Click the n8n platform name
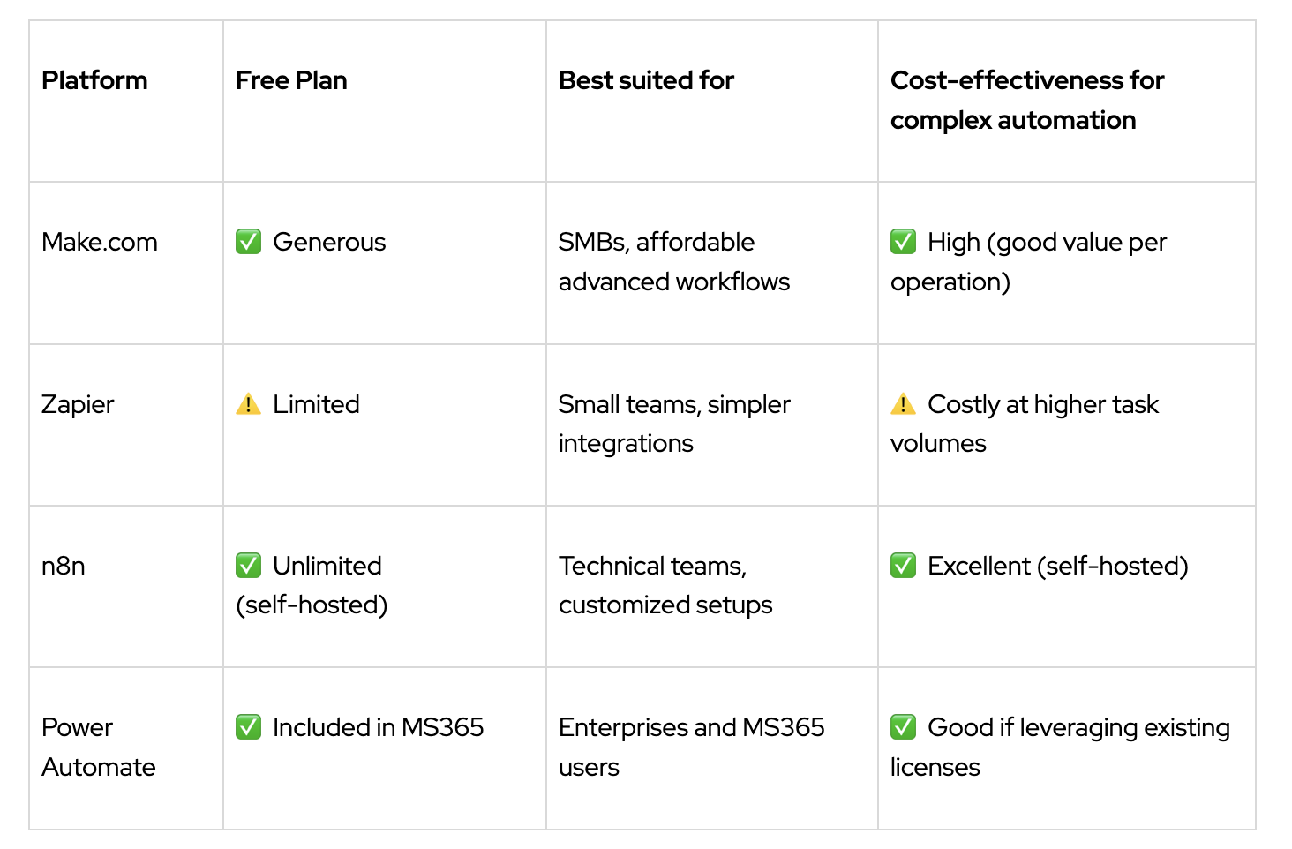Viewport: 1292px width, 849px height. (x=64, y=566)
